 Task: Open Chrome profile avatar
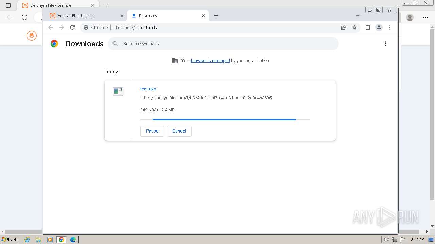pyautogui.click(x=379, y=28)
